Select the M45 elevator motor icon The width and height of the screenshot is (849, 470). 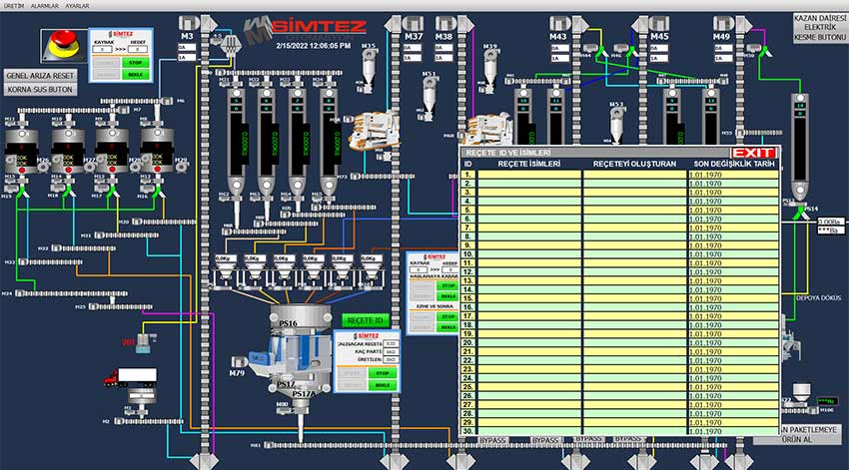658,23
